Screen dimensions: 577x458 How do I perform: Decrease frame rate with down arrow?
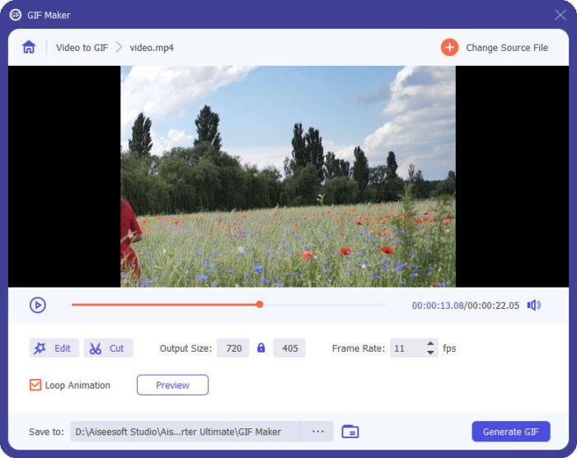coord(430,353)
